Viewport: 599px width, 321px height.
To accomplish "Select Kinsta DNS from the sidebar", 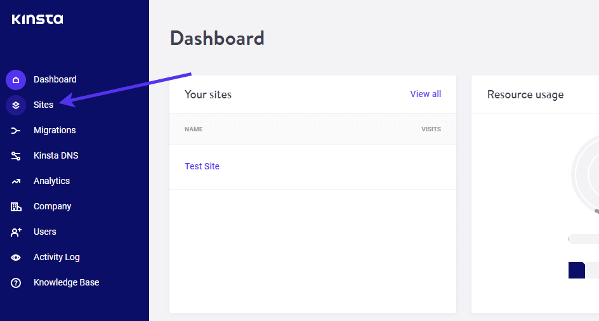I will pyautogui.click(x=56, y=155).
